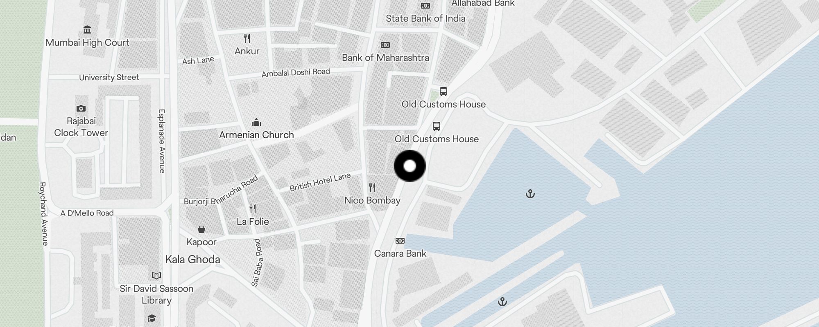The width and height of the screenshot is (819, 327).
Task: Click the State Bank of India label
Action: pyautogui.click(x=425, y=18)
